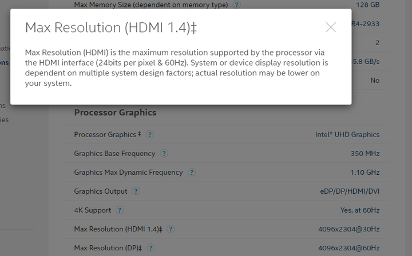
Task: Click the Graphics Output help icon
Action: click(x=136, y=191)
